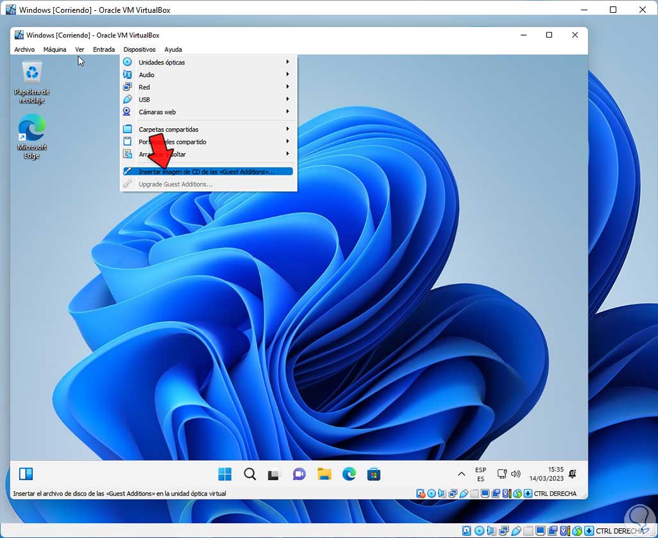
Task: Click mouse integration indicator in outer status bar
Action: click(x=577, y=531)
